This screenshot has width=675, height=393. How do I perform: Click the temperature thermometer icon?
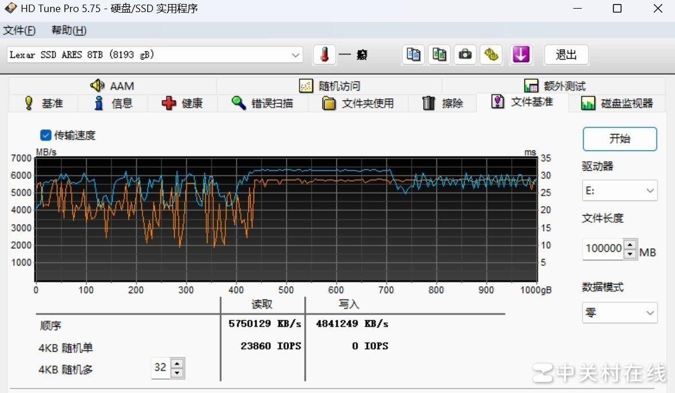point(325,55)
